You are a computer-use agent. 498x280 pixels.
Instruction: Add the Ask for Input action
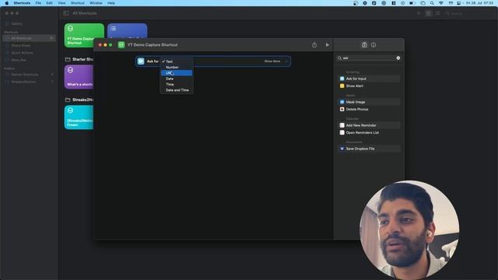[x=369, y=79]
